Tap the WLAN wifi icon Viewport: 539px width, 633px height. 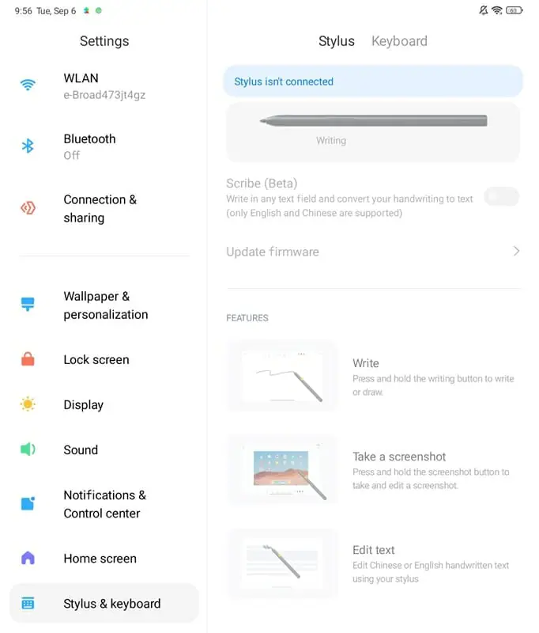[28, 85]
